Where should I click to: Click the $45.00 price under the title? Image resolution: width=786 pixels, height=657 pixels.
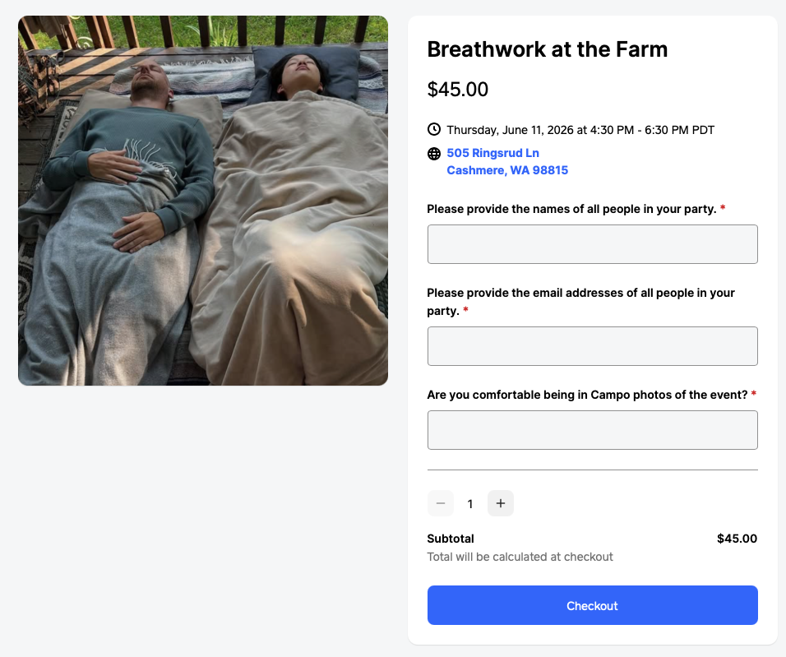point(458,90)
